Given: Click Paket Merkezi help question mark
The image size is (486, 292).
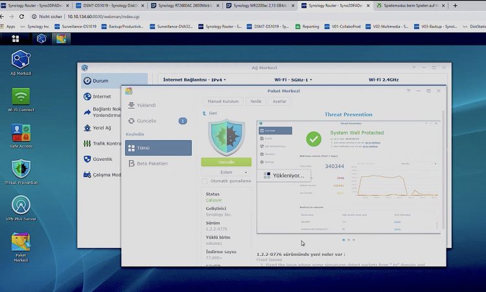Looking at the screenshot, I should [x=408, y=91].
